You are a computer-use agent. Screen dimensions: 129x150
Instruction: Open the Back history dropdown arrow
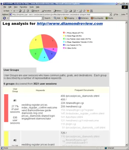(x=11, y=11)
